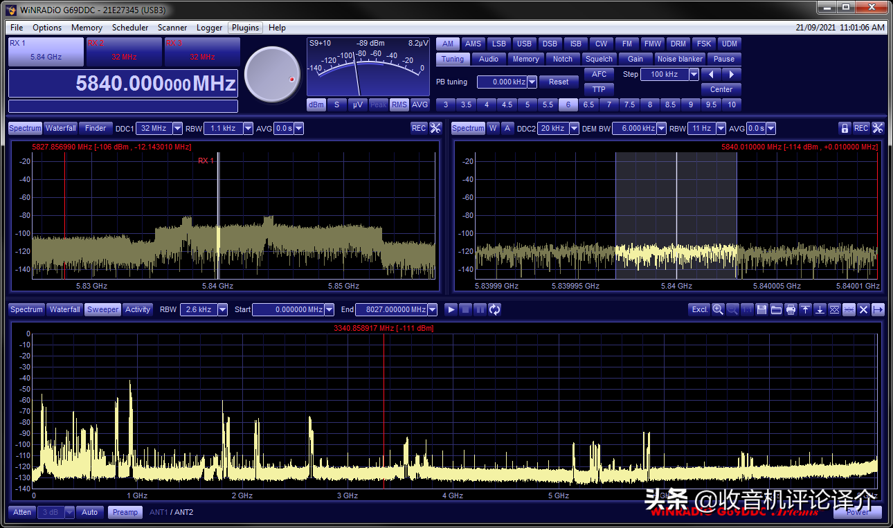Select LSB demodulation mode
Viewport: 893px width, 528px height.
click(x=499, y=44)
